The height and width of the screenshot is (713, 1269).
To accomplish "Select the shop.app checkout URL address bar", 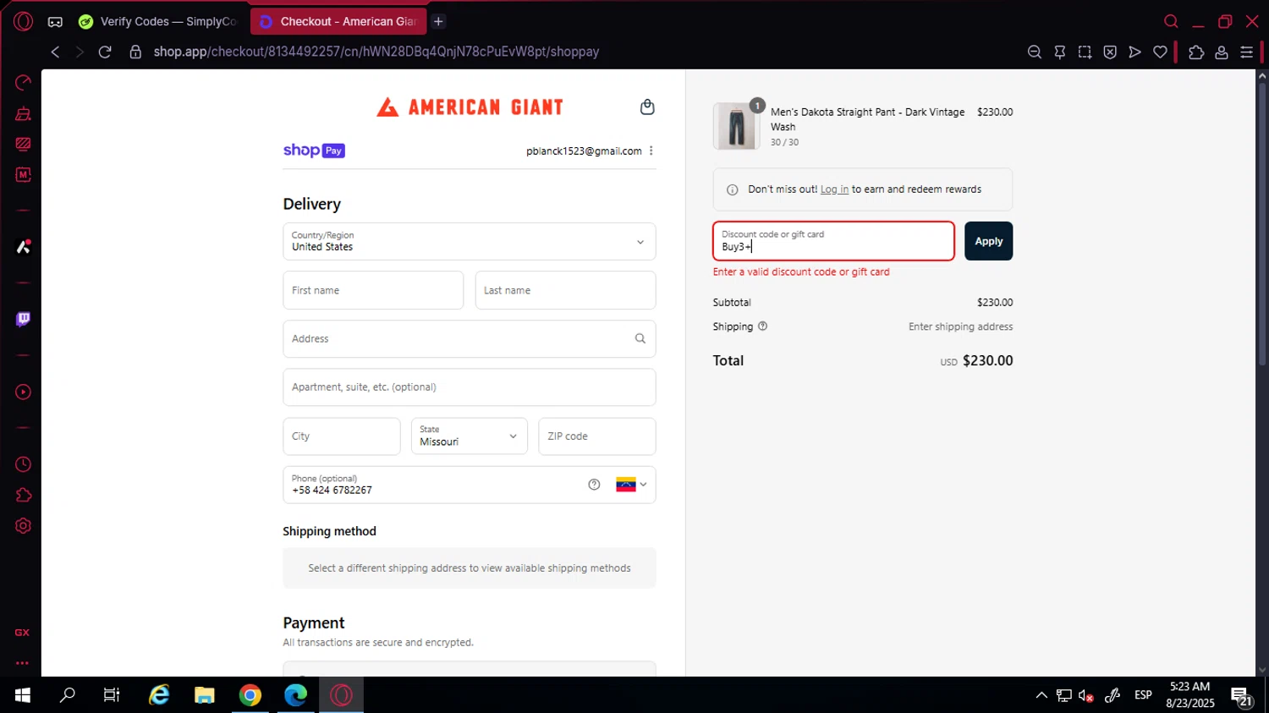I will pos(376,52).
